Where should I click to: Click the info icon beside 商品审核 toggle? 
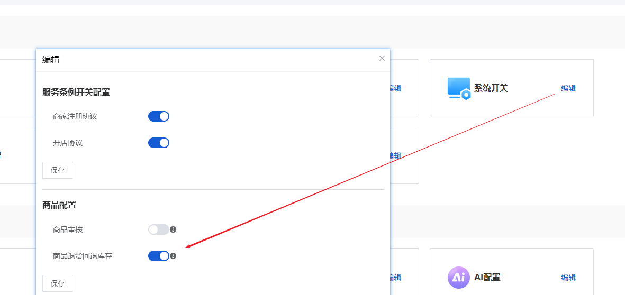click(x=173, y=230)
